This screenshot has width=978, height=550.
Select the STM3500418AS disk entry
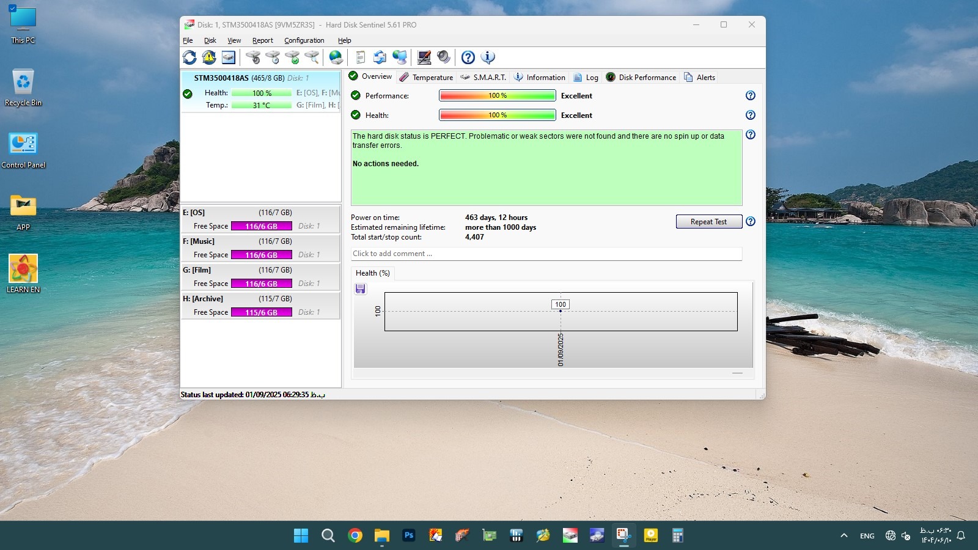[x=261, y=91]
